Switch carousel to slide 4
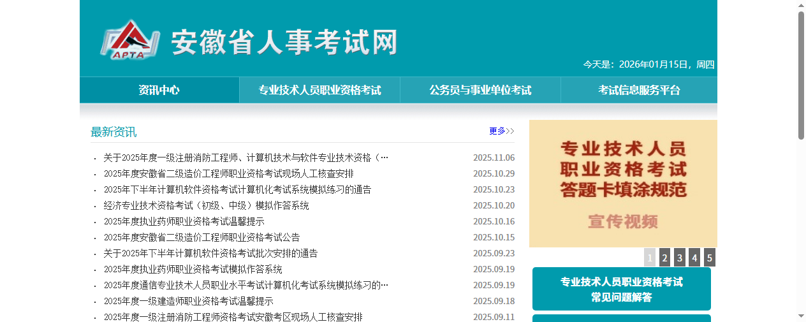Viewport: 806px width, 322px height. click(x=694, y=258)
